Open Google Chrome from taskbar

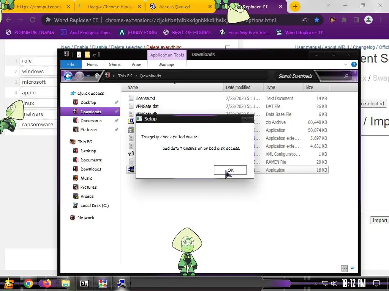tap(28, 283)
